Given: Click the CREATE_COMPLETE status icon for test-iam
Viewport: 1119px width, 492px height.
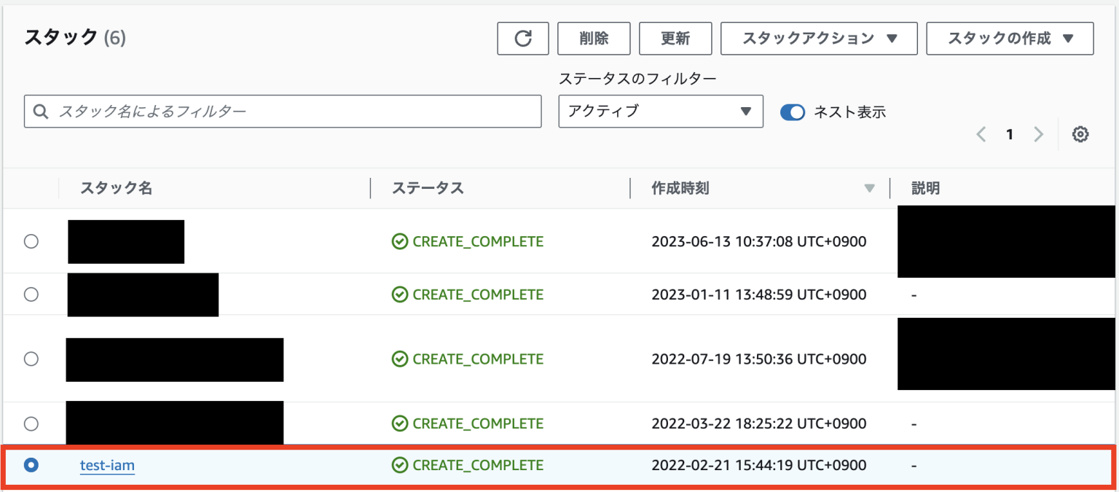Looking at the screenshot, I should click(399, 464).
